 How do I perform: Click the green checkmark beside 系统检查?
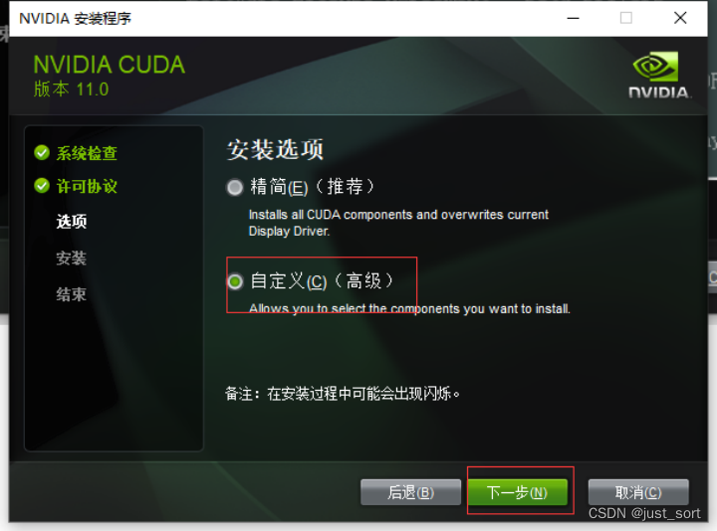pyautogui.click(x=42, y=153)
